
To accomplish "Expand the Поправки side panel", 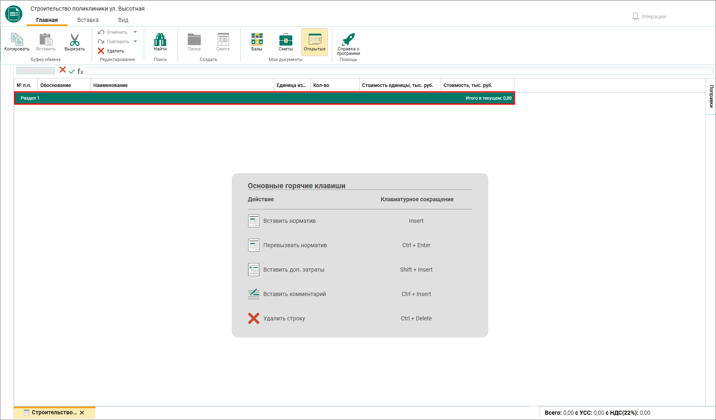I will [711, 96].
